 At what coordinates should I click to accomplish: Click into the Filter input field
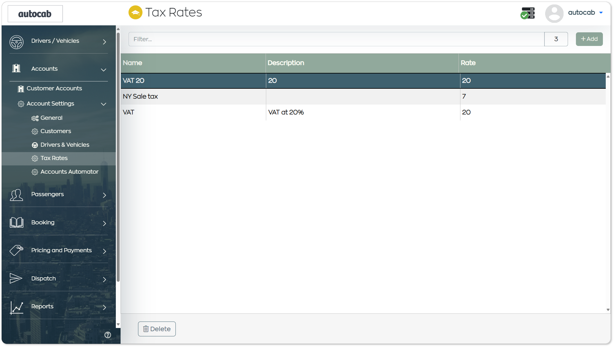(336, 39)
